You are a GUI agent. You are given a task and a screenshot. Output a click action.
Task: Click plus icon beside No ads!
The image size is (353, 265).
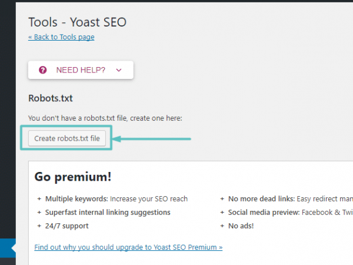[x=222, y=226]
